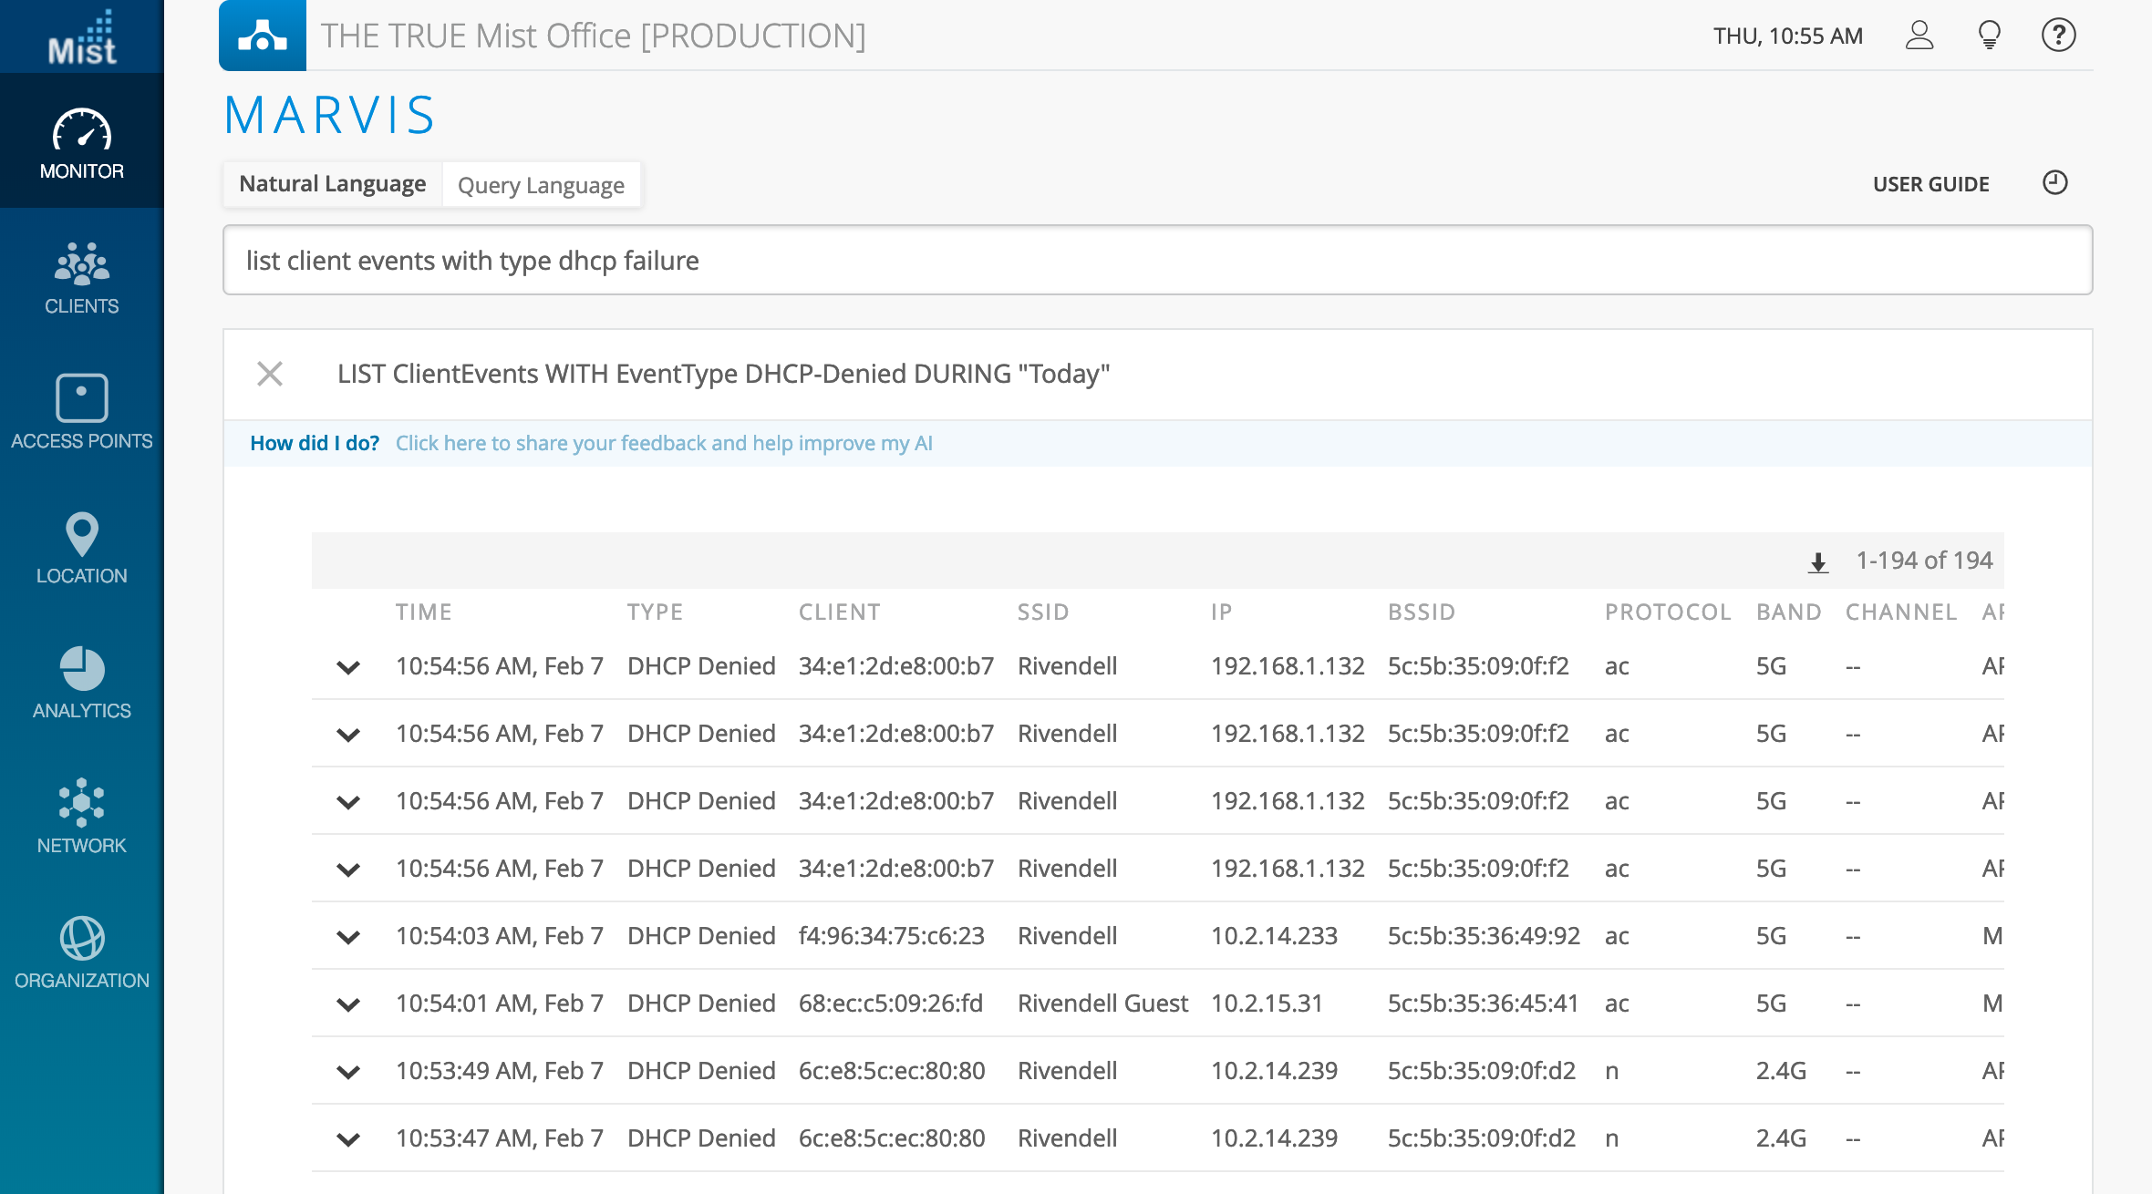Open user account profile icon
This screenshot has height=1194, width=2152.
pyautogui.click(x=1919, y=36)
